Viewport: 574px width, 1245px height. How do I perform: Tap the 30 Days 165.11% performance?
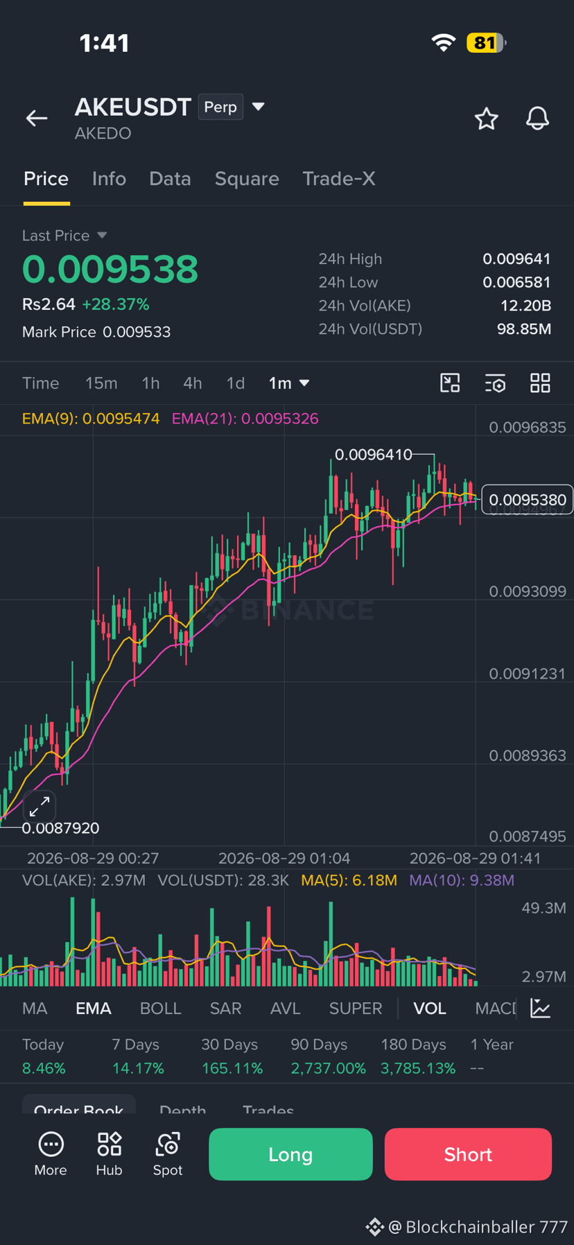(232, 1056)
